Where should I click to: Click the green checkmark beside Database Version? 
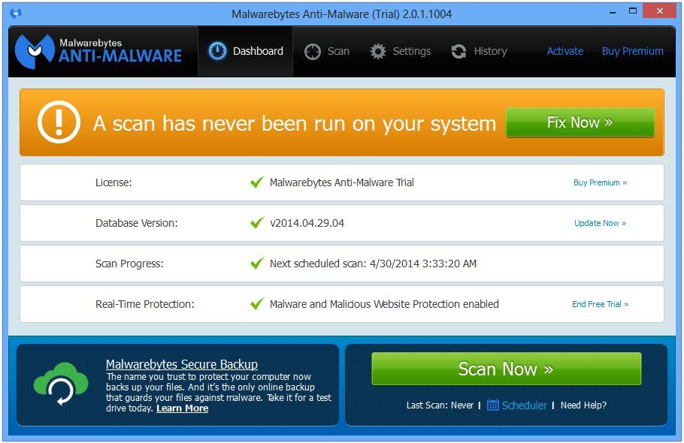[257, 222]
